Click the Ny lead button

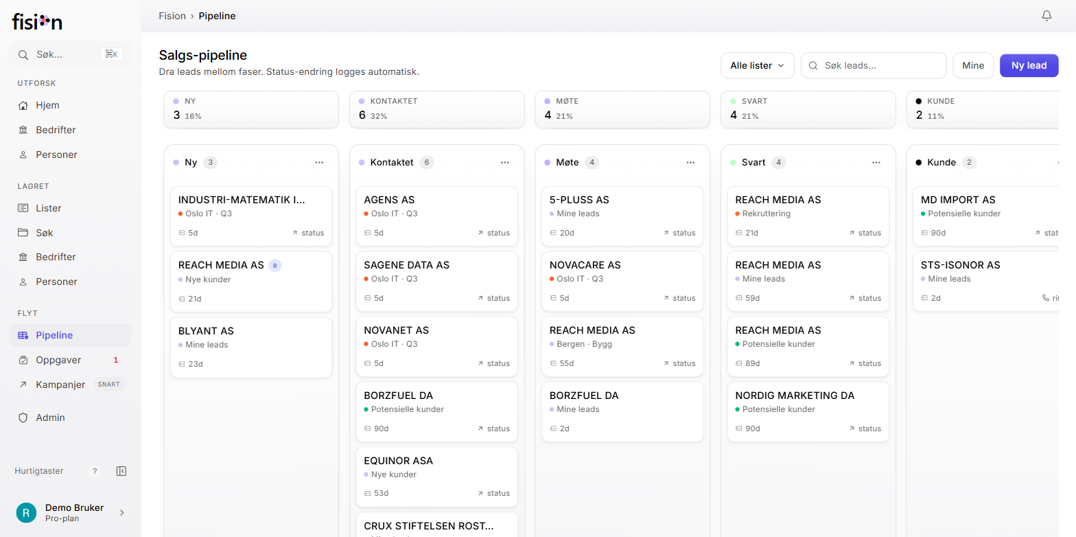pyautogui.click(x=1029, y=65)
